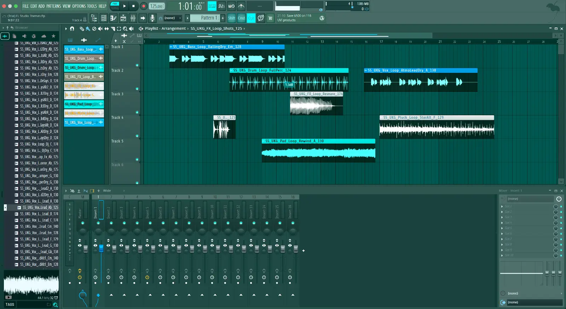Click the microphone recording icon in the toolbar
Image resolution: width=566 pixels, height=309 pixels.
point(152,18)
